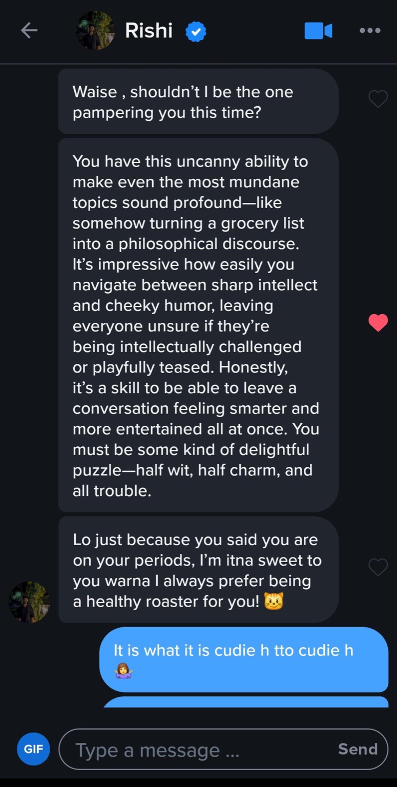Heart the "Lo just because" message
The image size is (397, 787).
pyautogui.click(x=378, y=567)
